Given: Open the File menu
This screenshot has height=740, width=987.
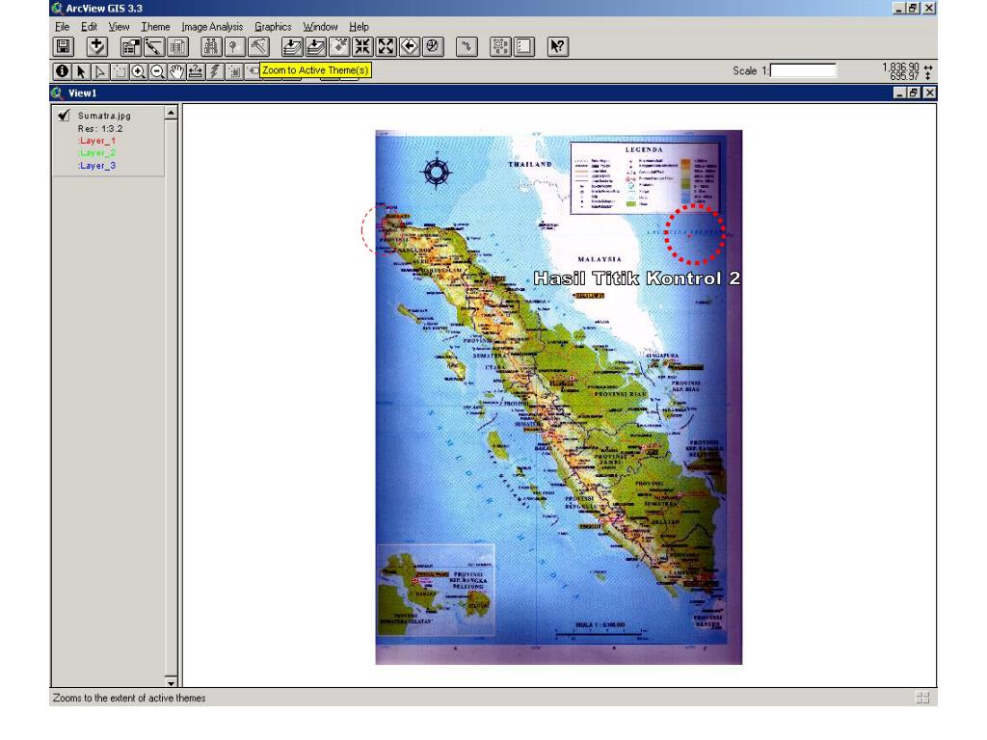Looking at the screenshot, I should click(62, 26).
